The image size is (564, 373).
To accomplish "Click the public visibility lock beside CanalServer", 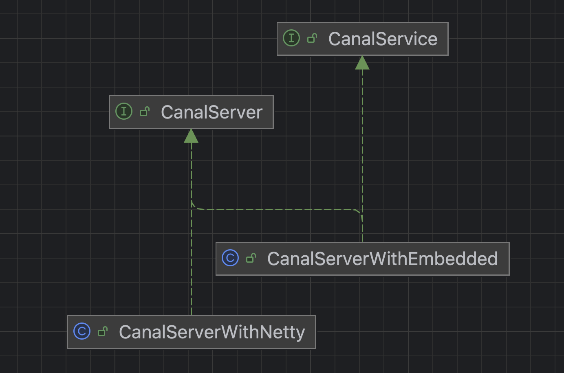I will [x=145, y=112].
